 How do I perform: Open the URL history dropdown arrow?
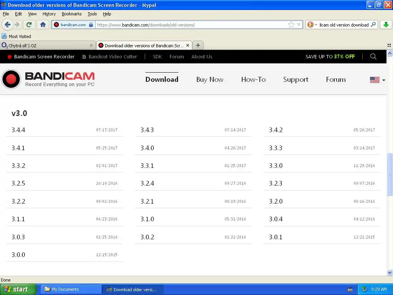(299, 25)
